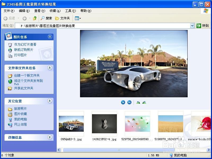Advance to the next image in filmstrip

click(130, 102)
